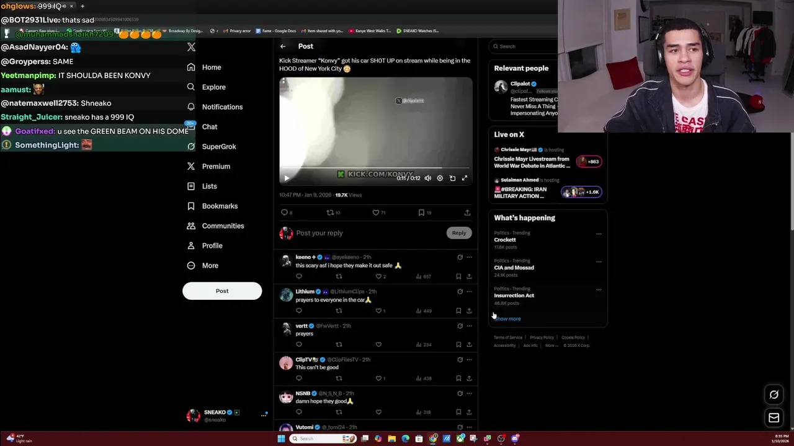Viewport: 794px width, 446px height.
Task: Click the X logo icon
Action: click(191, 46)
